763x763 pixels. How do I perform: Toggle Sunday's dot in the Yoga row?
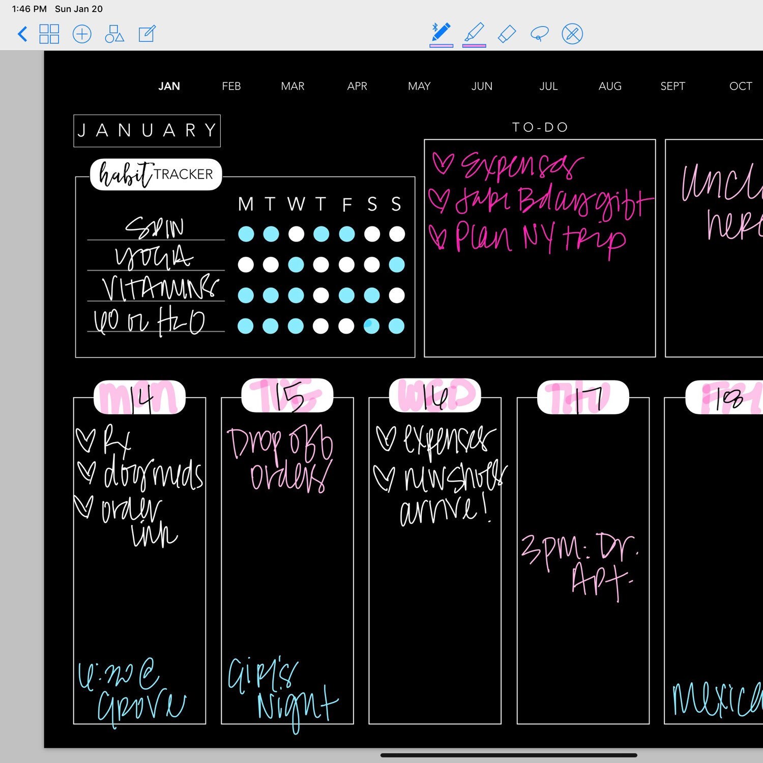pyautogui.click(x=396, y=264)
